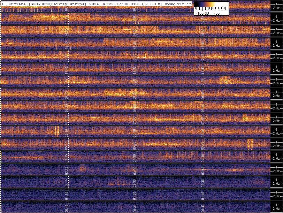Click the 06:30 time marker
Image resolution: width=283 pixels, height=213 pixels.
tap(135, 133)
